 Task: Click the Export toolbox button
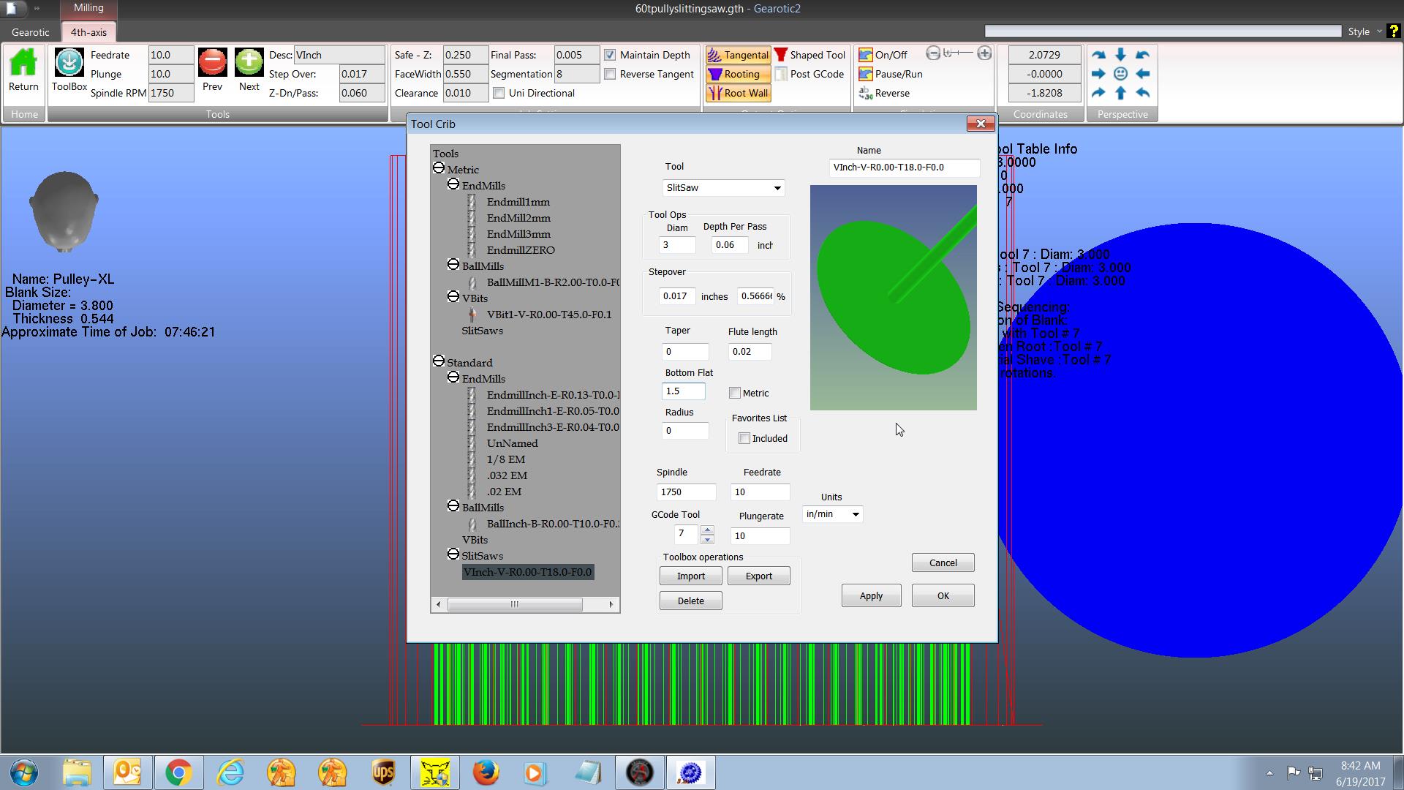coord(758,576)
